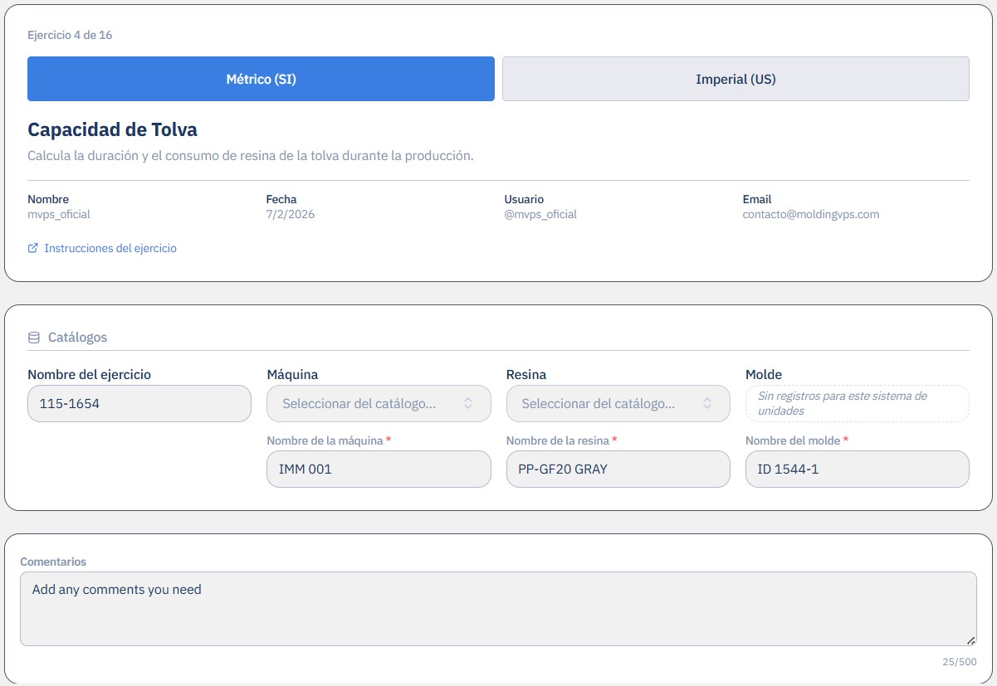Click into the Comentarios text area
997x686 pixels.
click(498, 609)
